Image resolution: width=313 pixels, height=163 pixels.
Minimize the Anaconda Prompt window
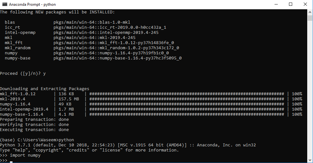click(x=276, y=4)
